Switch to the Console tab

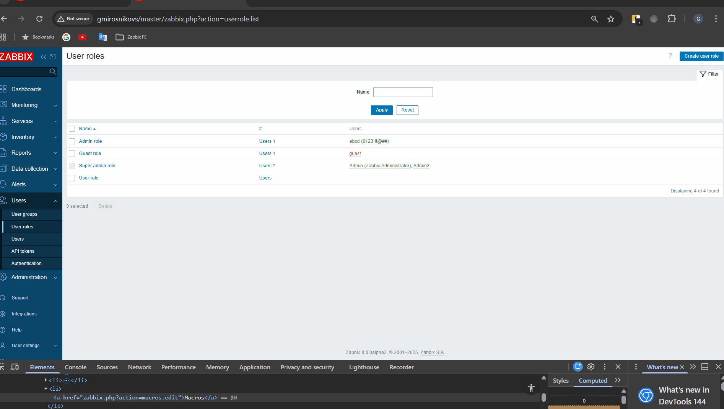[x=75, y=367]
